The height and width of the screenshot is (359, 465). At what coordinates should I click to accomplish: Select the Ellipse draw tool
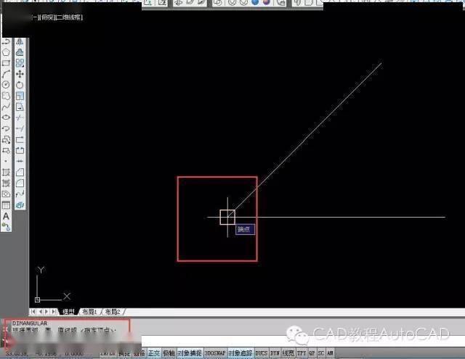click(x=6, y=117)
